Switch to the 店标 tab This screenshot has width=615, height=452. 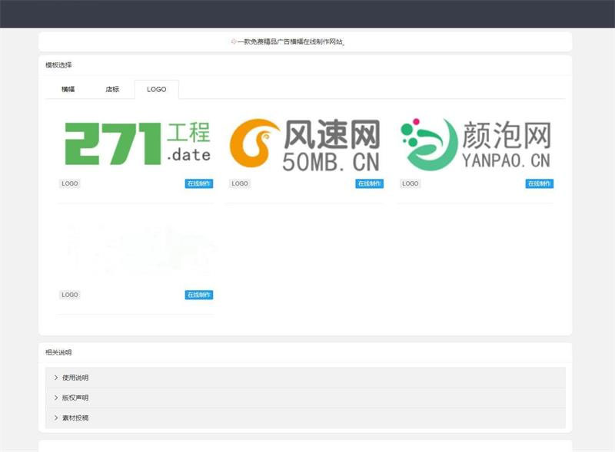[x=112, y=89]
